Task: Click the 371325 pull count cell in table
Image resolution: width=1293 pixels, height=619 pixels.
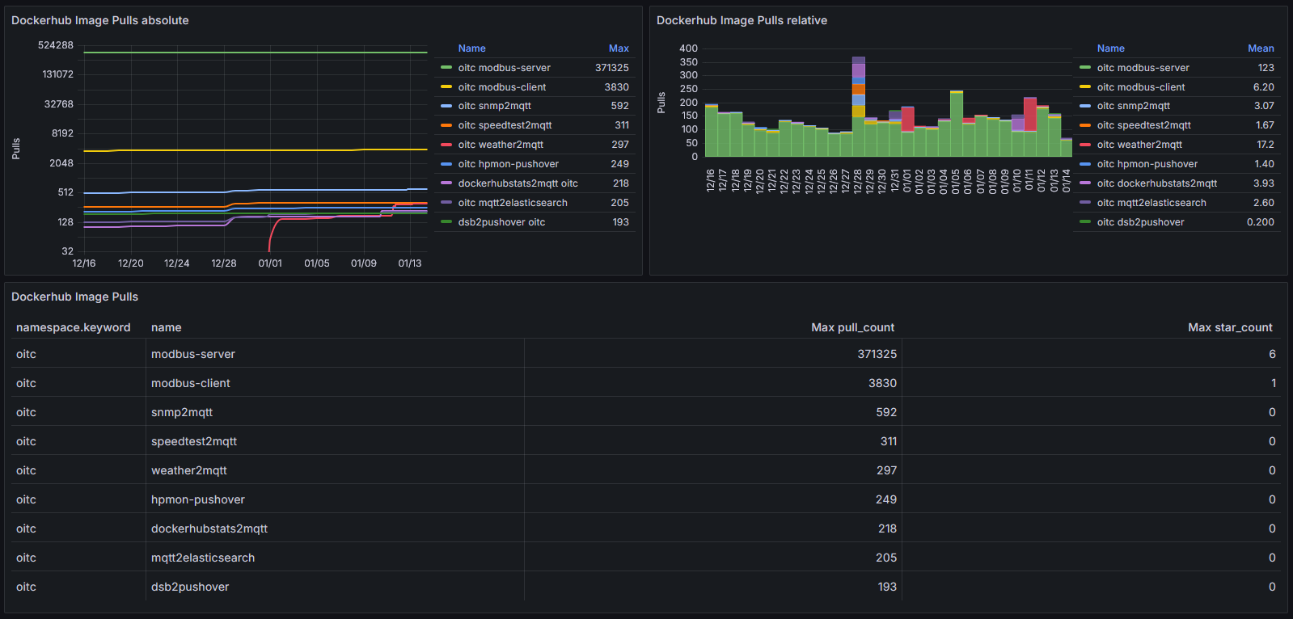Action: (x=713, y=354)
